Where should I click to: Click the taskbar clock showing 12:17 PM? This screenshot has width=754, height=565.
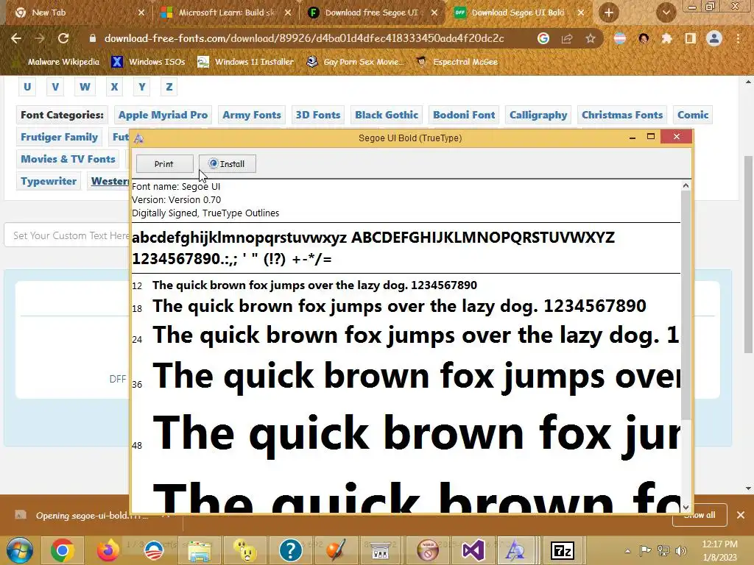pyautogui.click(x=719, y=550)
